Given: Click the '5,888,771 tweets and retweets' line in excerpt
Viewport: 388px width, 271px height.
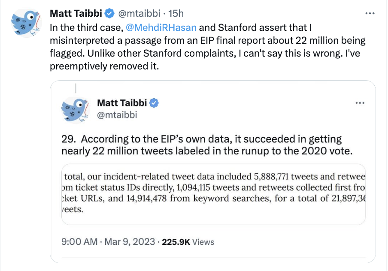Looking at the screenshot, I should [213, 177].
